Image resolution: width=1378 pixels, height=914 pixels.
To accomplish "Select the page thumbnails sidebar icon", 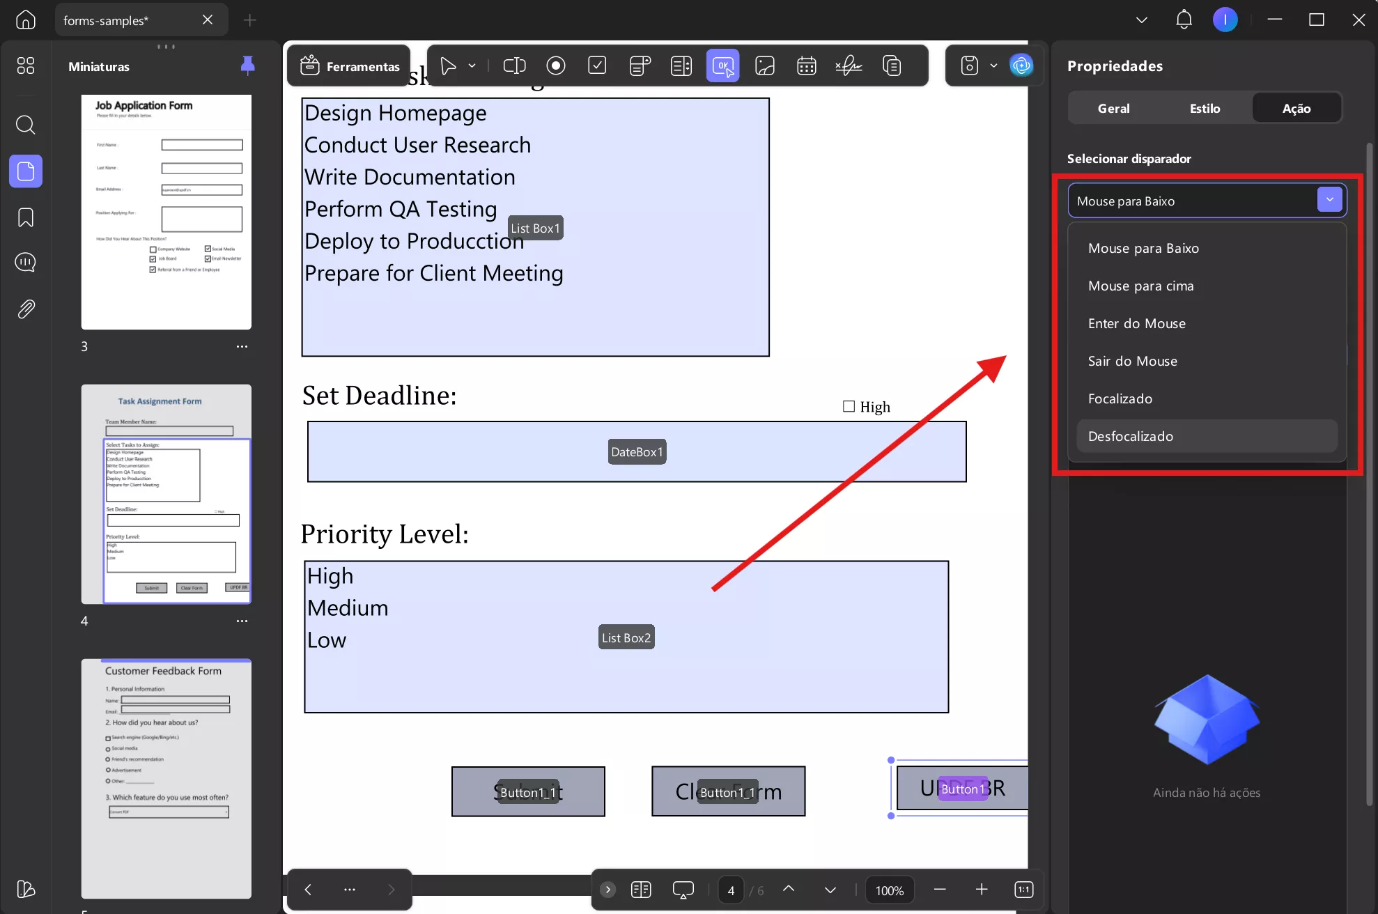I will click(26, 171).
